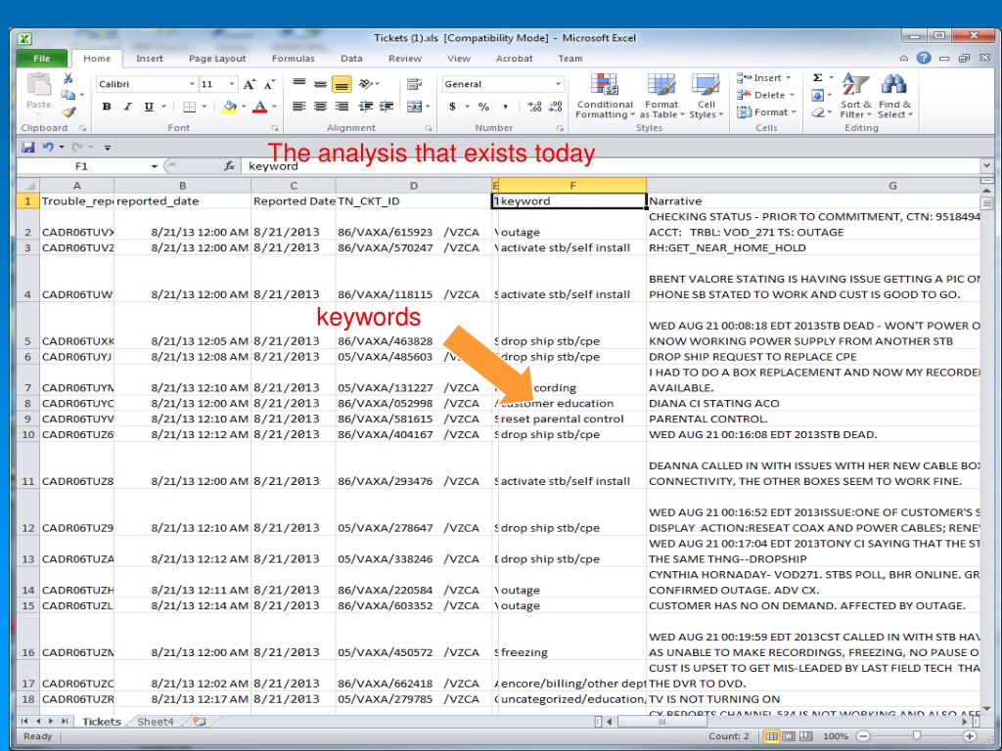Click the Align Text Left icon
The height and width of the screenshot is (751, 1002).
tap(299, 106)
